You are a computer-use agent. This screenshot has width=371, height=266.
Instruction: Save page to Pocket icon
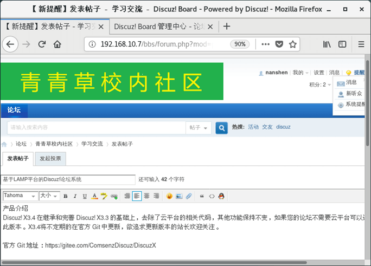point(279,44)
